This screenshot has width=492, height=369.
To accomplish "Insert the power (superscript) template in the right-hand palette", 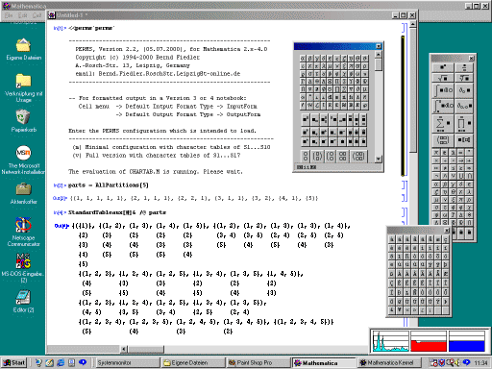I will (443, 67).
